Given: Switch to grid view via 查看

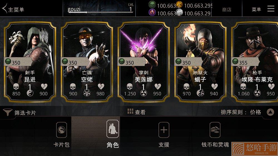Looking at the screenshot, I should tap(136, 112).
